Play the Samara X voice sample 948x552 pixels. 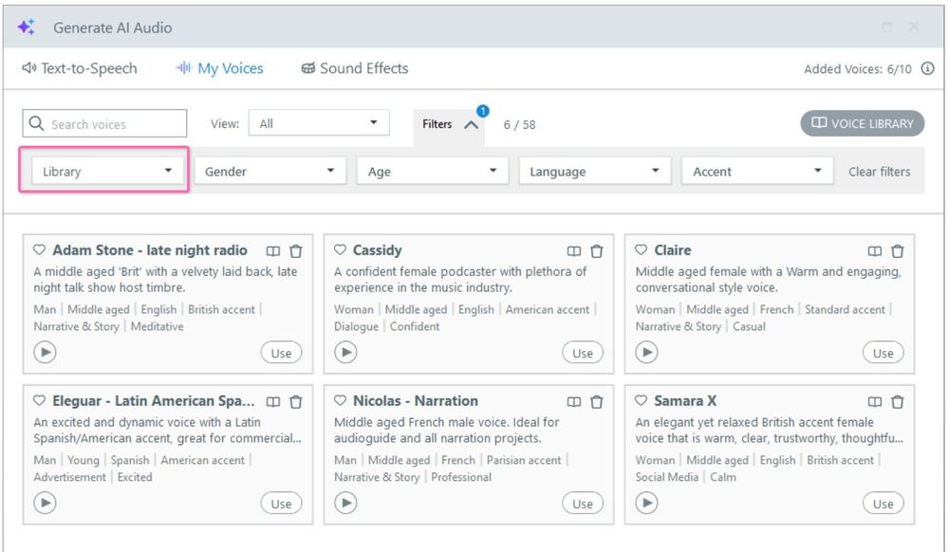click(x=646, y=503)
